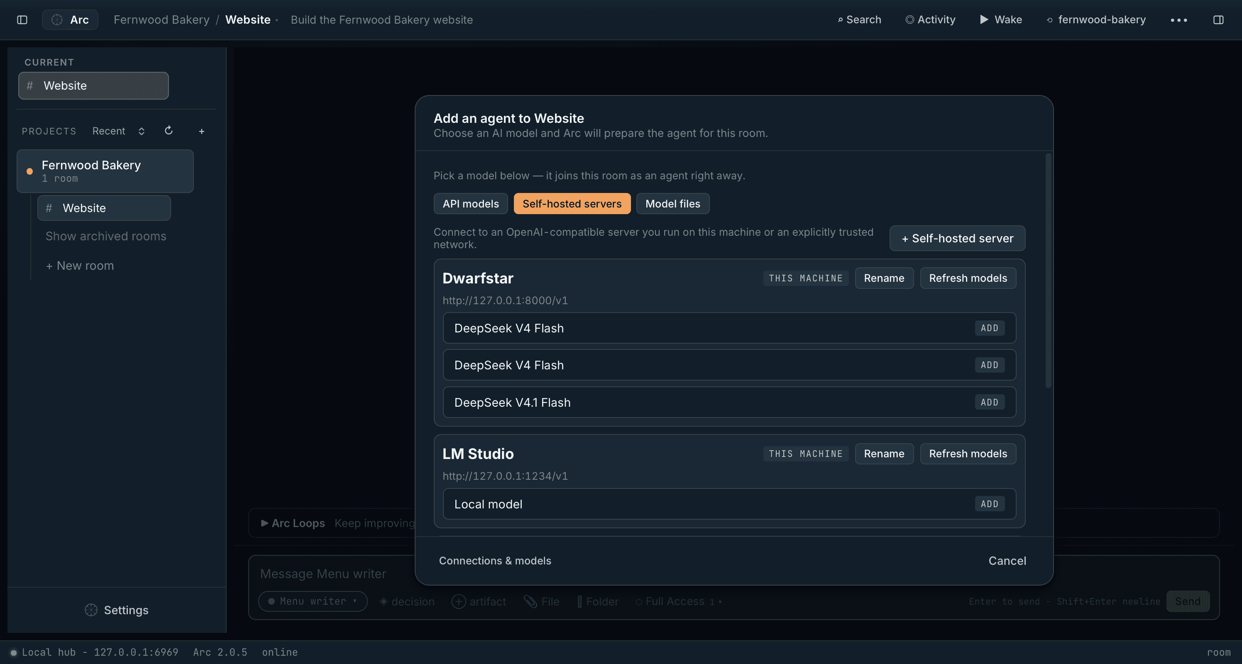The width and height of the screenshot is (1242, 664).
Task: Click the Dwarfstar server URL text
Action: click(x=505, y=300)
